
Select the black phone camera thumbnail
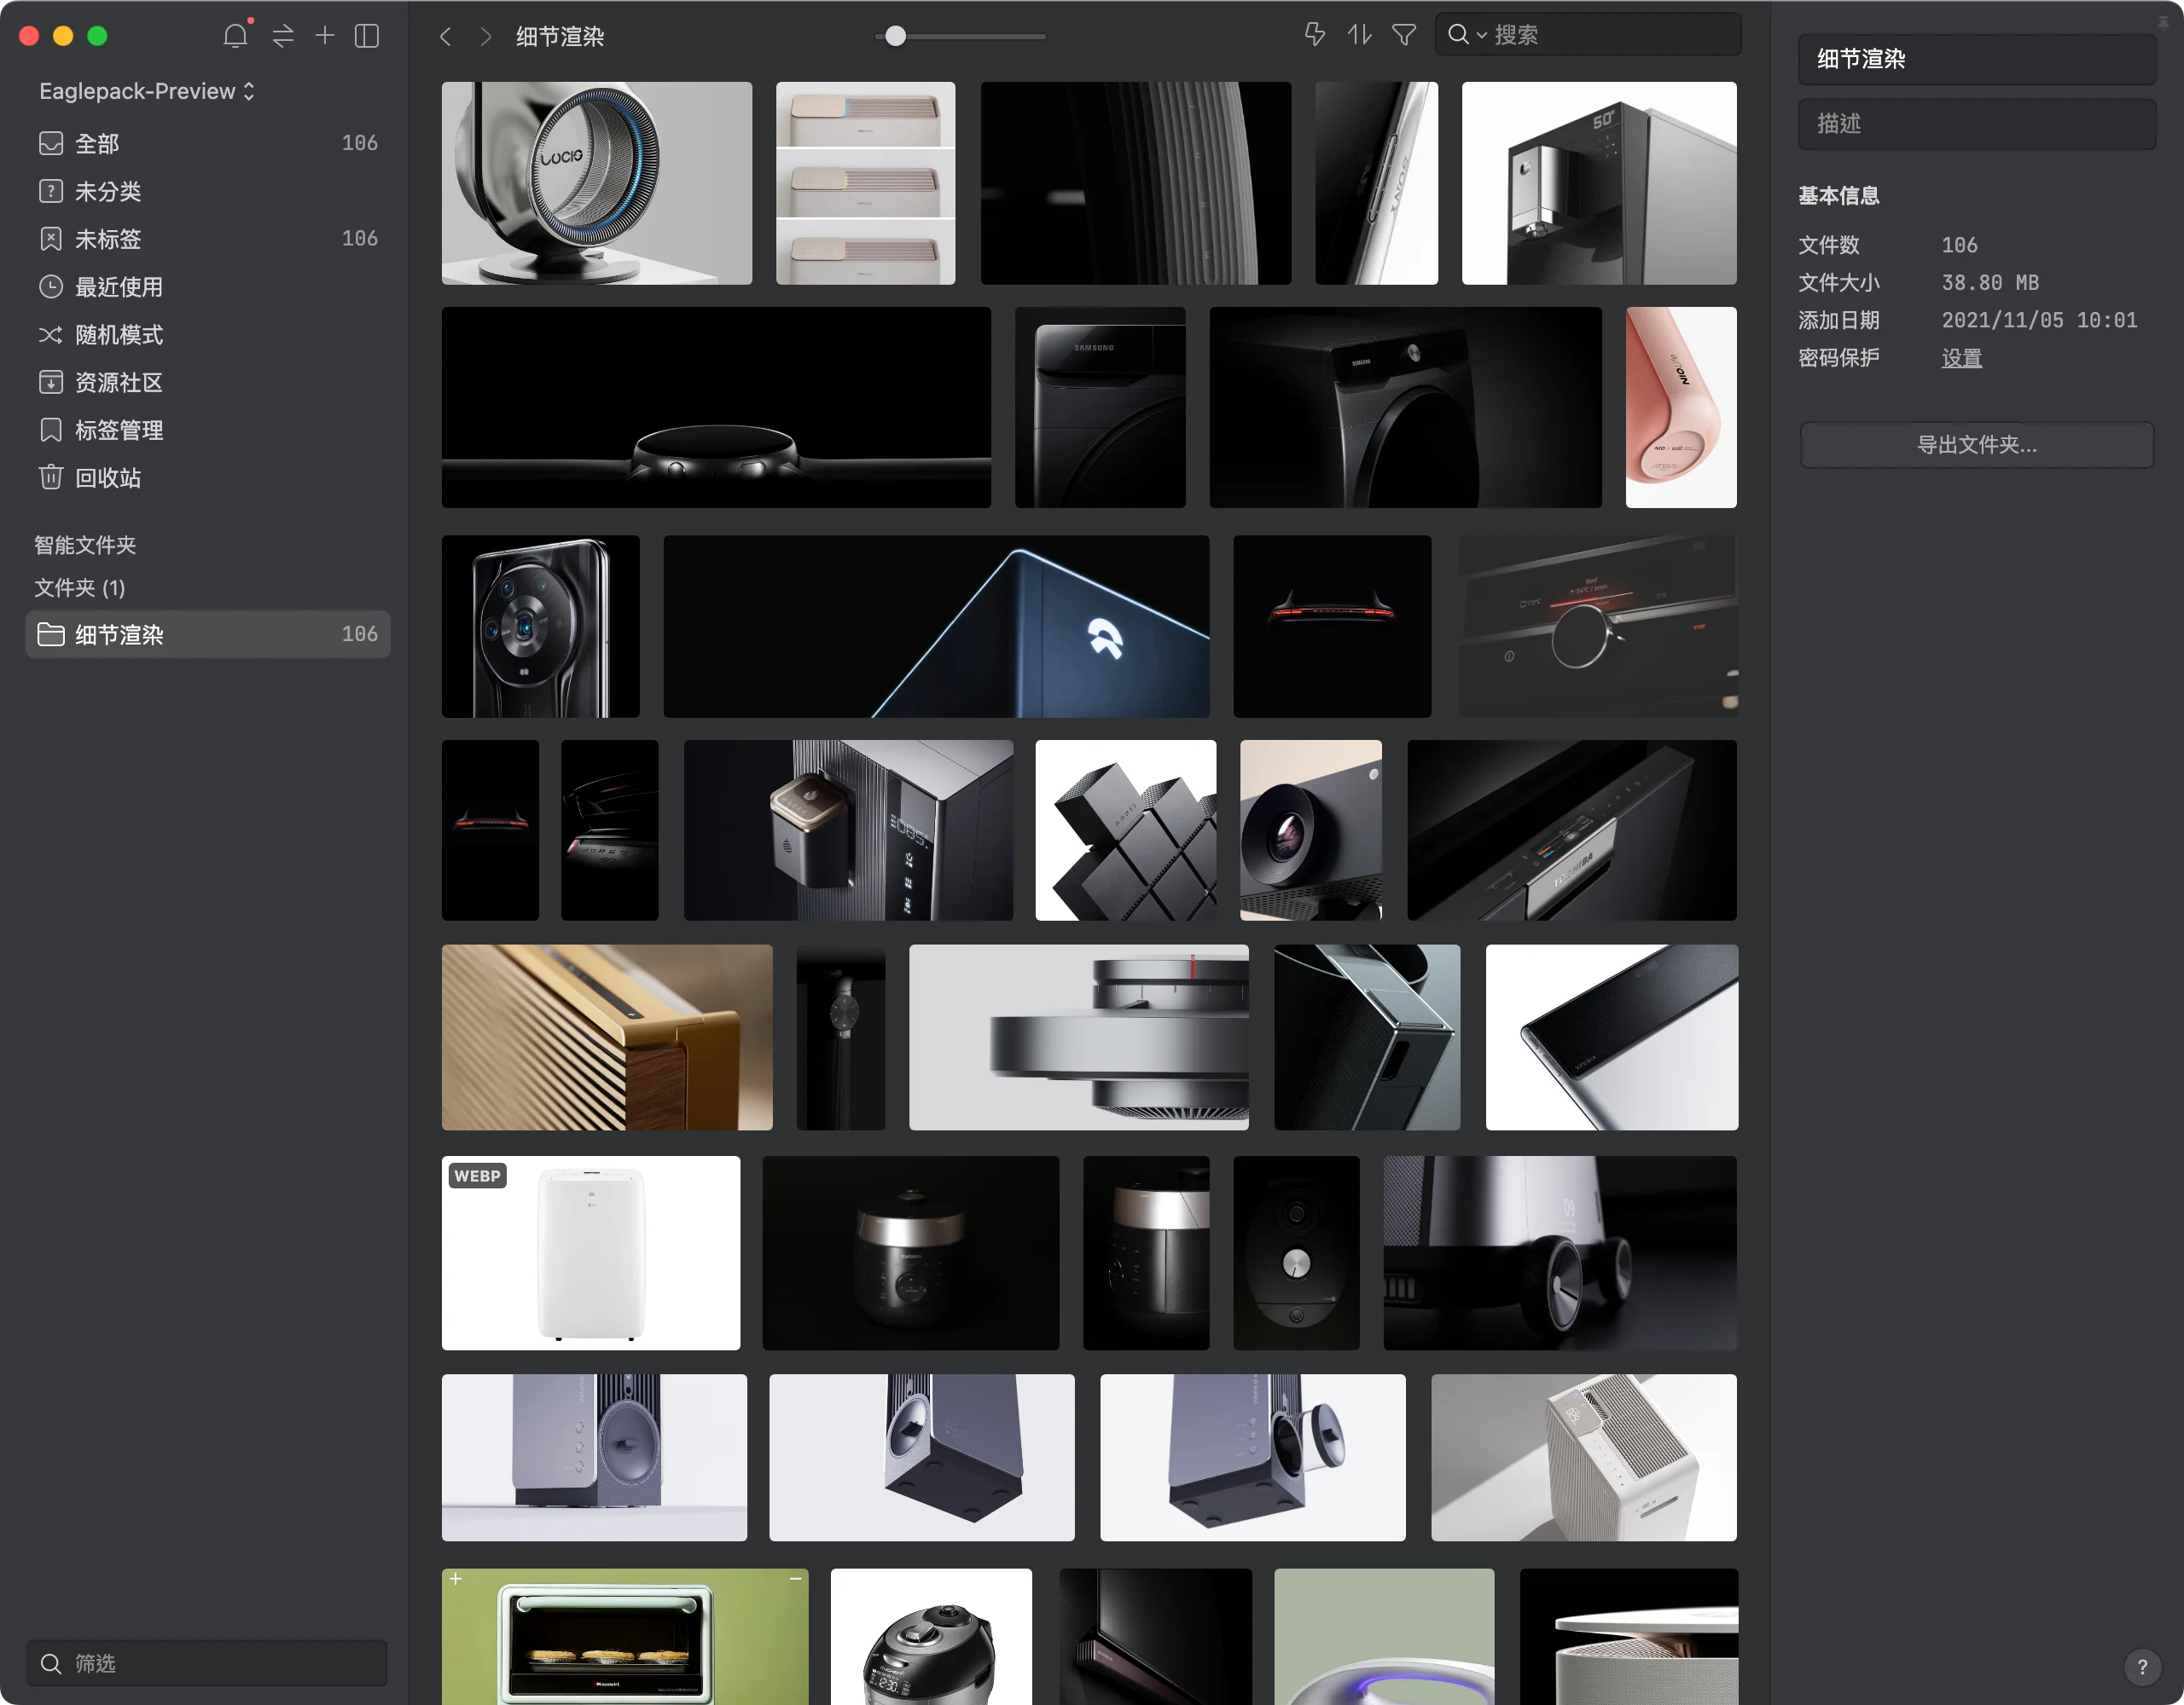pos(541,627)
